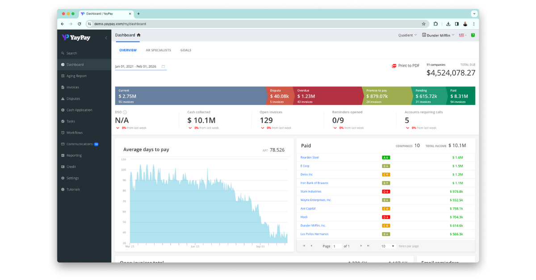
Task: Click Stark Industries' D rating badge
Action: pyautogui.click(x=386, y=191)
